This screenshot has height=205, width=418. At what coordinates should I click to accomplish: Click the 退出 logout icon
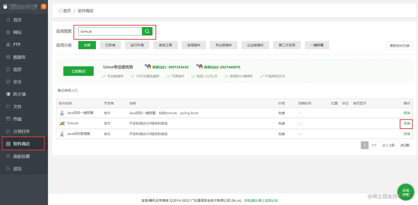tap(8, 169)
